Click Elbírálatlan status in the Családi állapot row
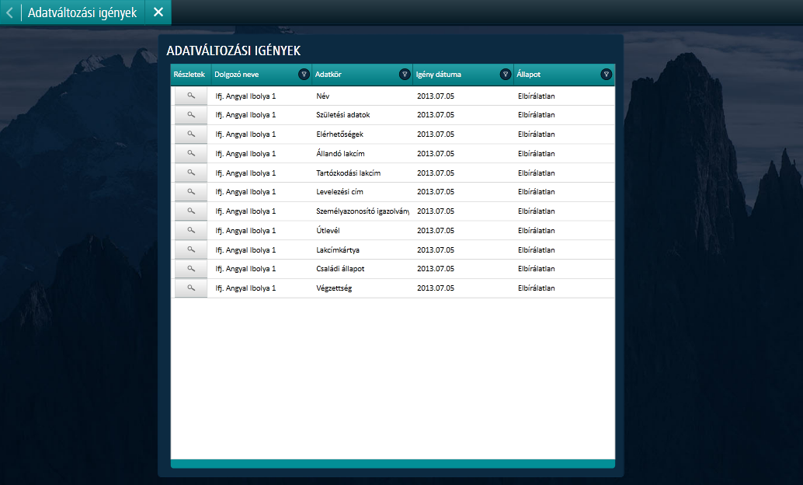This screenshot has height=485, width=803. (x=536, y=269)
